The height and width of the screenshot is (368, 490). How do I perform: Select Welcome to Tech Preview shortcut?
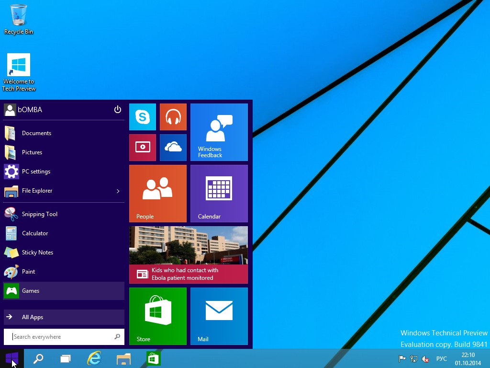click(19, 73)
